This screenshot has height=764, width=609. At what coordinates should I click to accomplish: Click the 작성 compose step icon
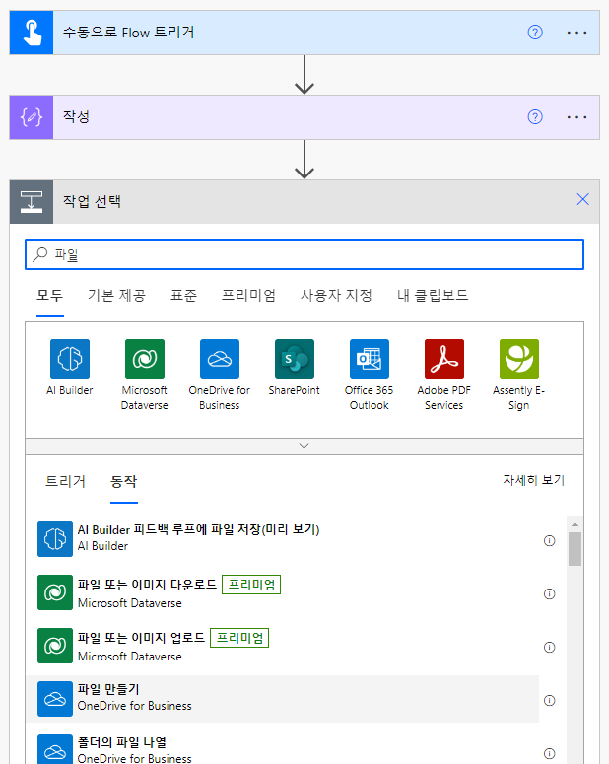pyautogui.click(x=32, y=117)
